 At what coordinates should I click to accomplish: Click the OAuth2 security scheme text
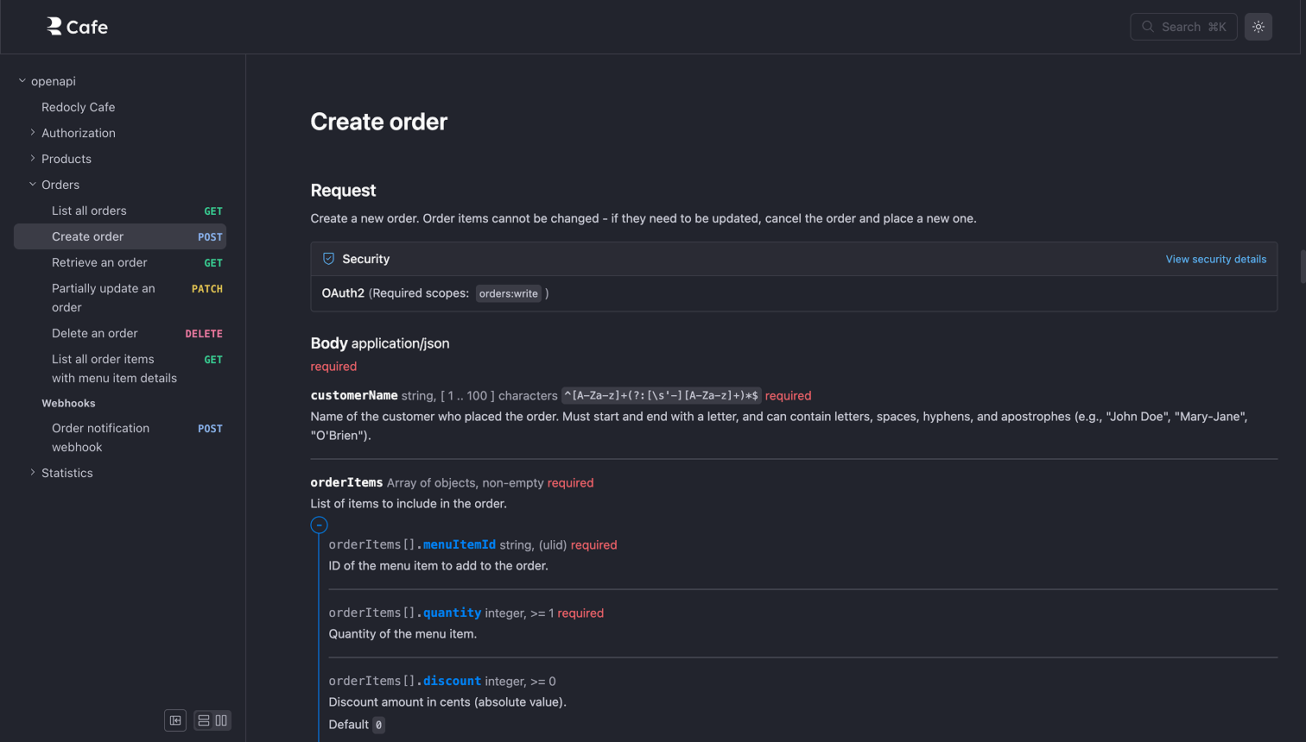pyautogui.click(x=343, y=293)
